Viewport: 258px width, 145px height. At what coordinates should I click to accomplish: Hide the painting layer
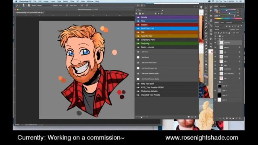pos(215,48)
